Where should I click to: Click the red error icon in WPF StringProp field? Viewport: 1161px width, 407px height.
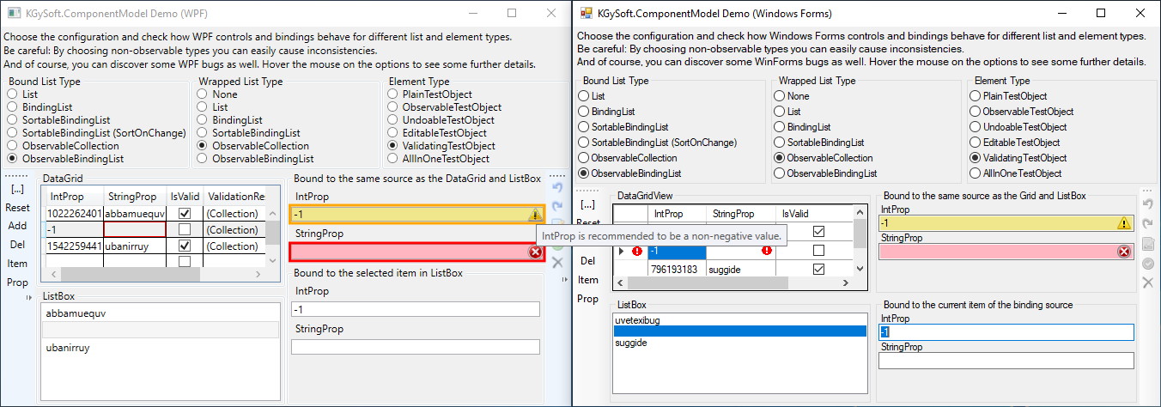(x=535, y=252)
